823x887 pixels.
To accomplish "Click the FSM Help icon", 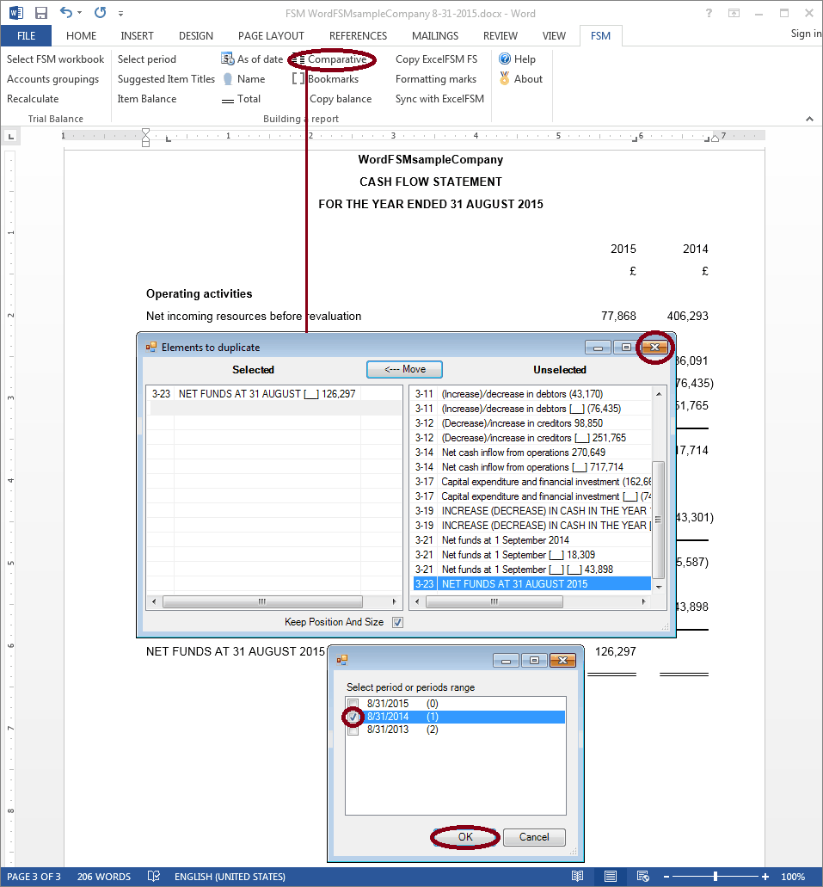I will point(505,59).
